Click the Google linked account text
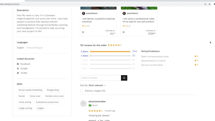Image resolution: width=215 pixels, height=121 pixels. pyautogui.click(x=24, y=68)
